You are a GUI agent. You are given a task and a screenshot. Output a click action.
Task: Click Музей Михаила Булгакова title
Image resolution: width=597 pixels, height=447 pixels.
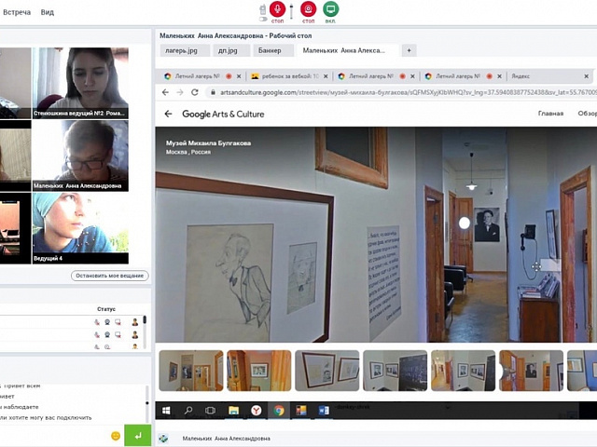tap(208, 143)
